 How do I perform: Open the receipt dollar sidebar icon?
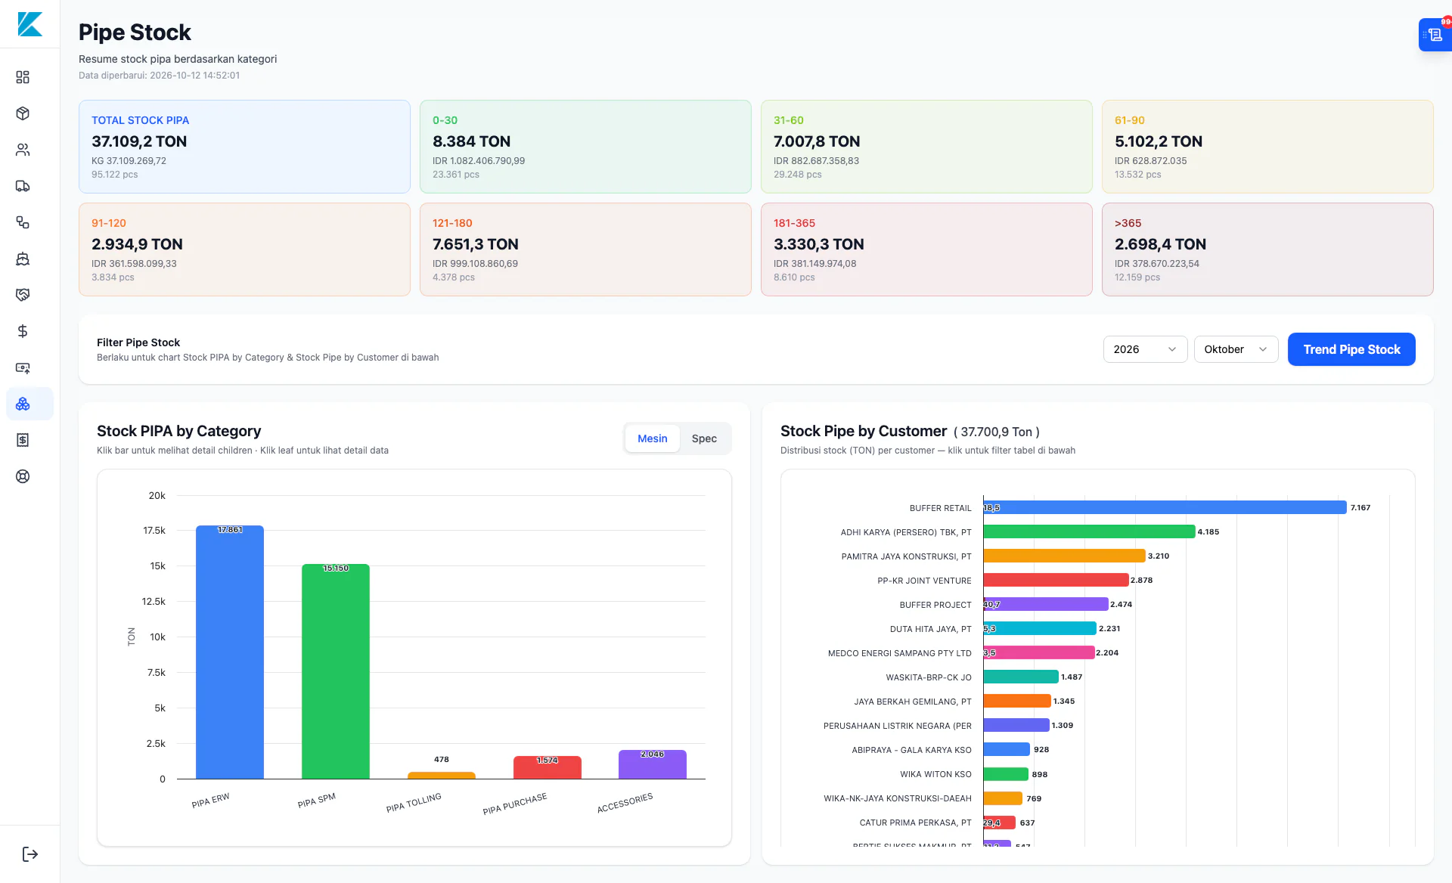coord(23,440)
